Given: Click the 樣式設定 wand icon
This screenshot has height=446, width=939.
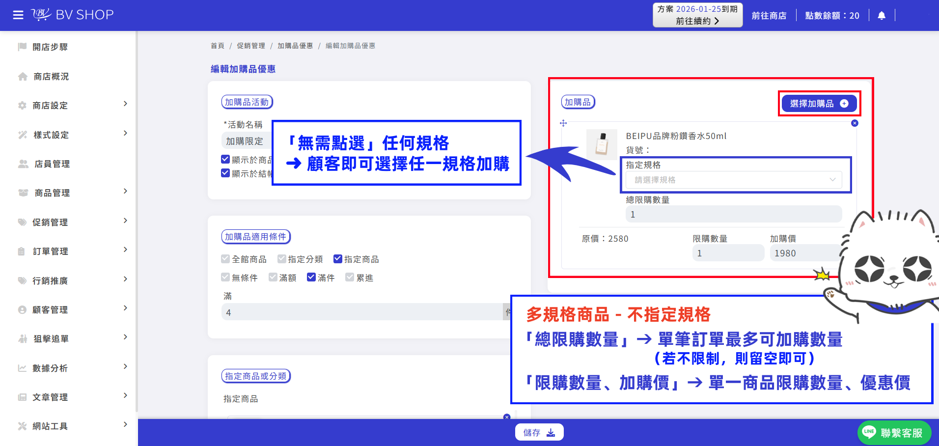Looking at the screenshot, I should click(23, 135).
